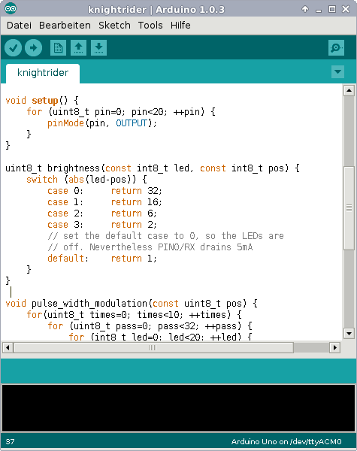Open the Tools menu
This screenshot has width=357, height=451.
click(150, 26)
